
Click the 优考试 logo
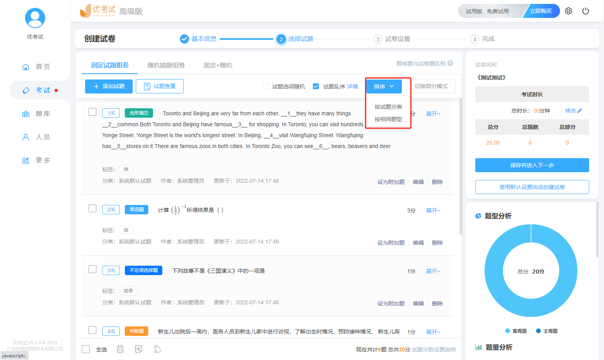[98, 11]
